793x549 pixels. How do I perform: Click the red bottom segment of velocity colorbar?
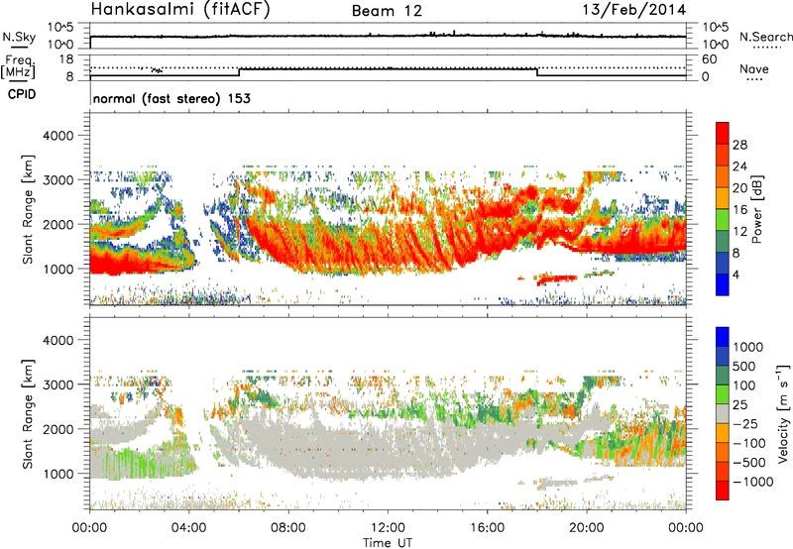click(723, 491)
